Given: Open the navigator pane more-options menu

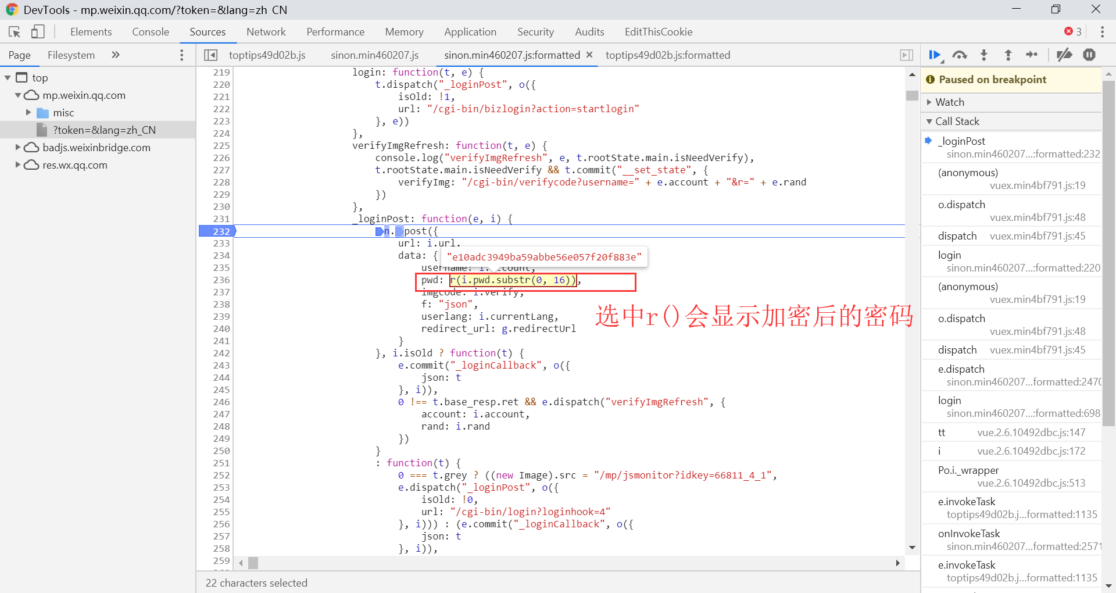Looking at the screenshot, I should coord(182,55).
